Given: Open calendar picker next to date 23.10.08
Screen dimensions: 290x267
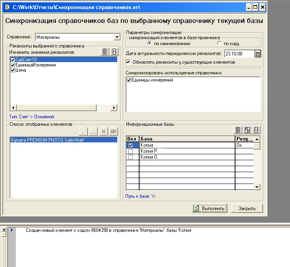Looking at the screenshot, I should click(258, 54).
